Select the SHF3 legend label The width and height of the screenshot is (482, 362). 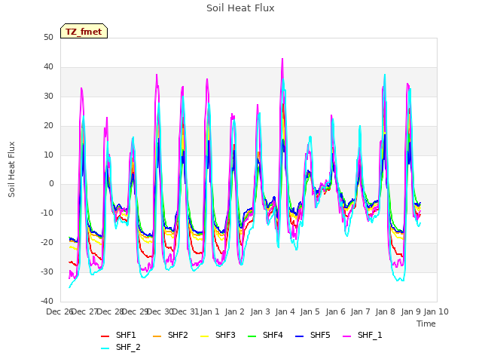(225, 335)
